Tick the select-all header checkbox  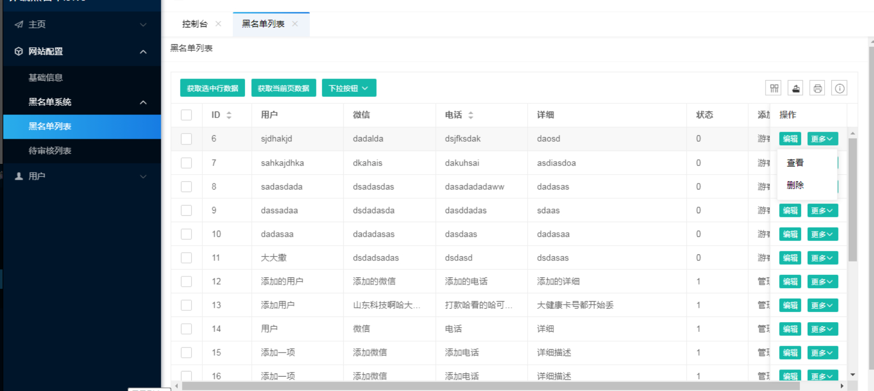point(187,115)
